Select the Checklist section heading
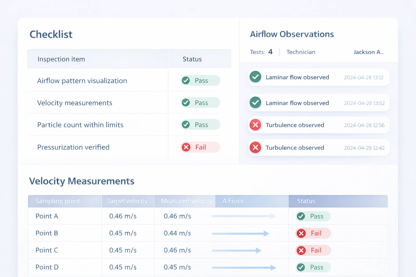The image size is (416, 277). coord(51,34)
